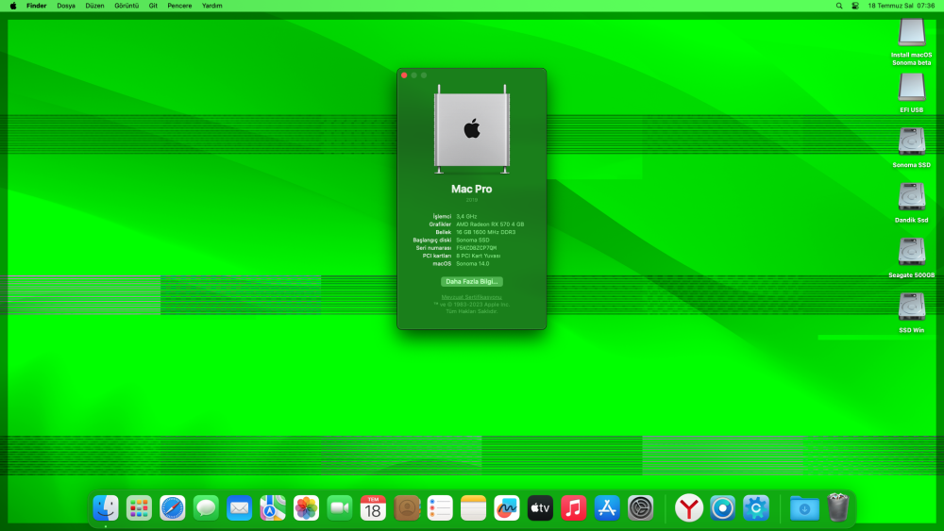Screen dimensions: 944x531
Task: Open Spotlight search in menu bar
Action: 838,6
